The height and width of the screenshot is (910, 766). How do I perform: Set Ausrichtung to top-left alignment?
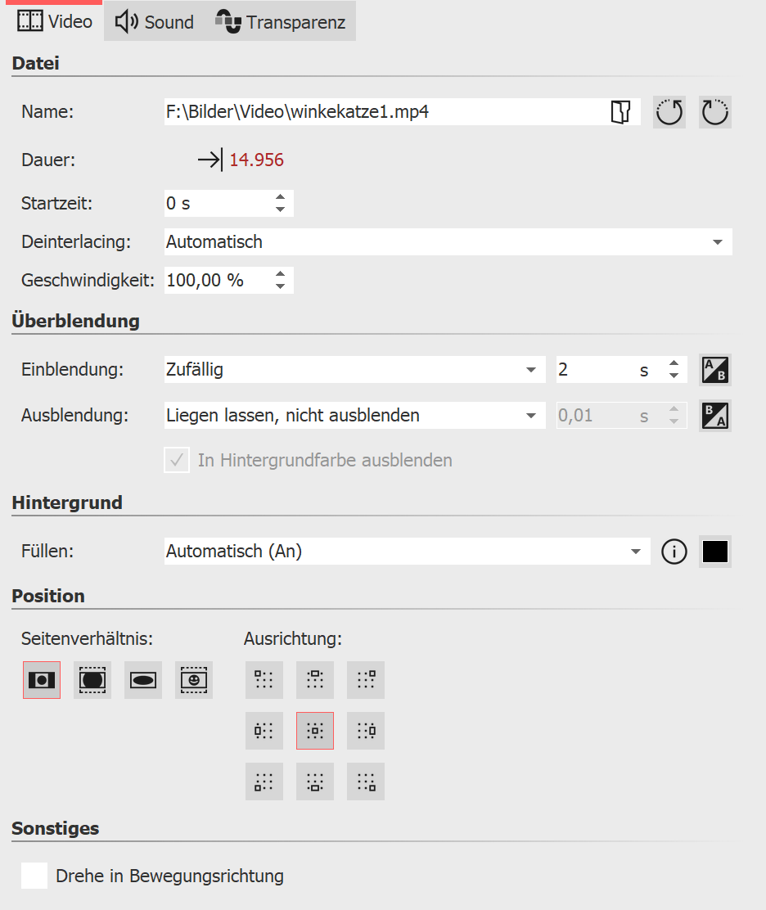click(x=264, y=680)
